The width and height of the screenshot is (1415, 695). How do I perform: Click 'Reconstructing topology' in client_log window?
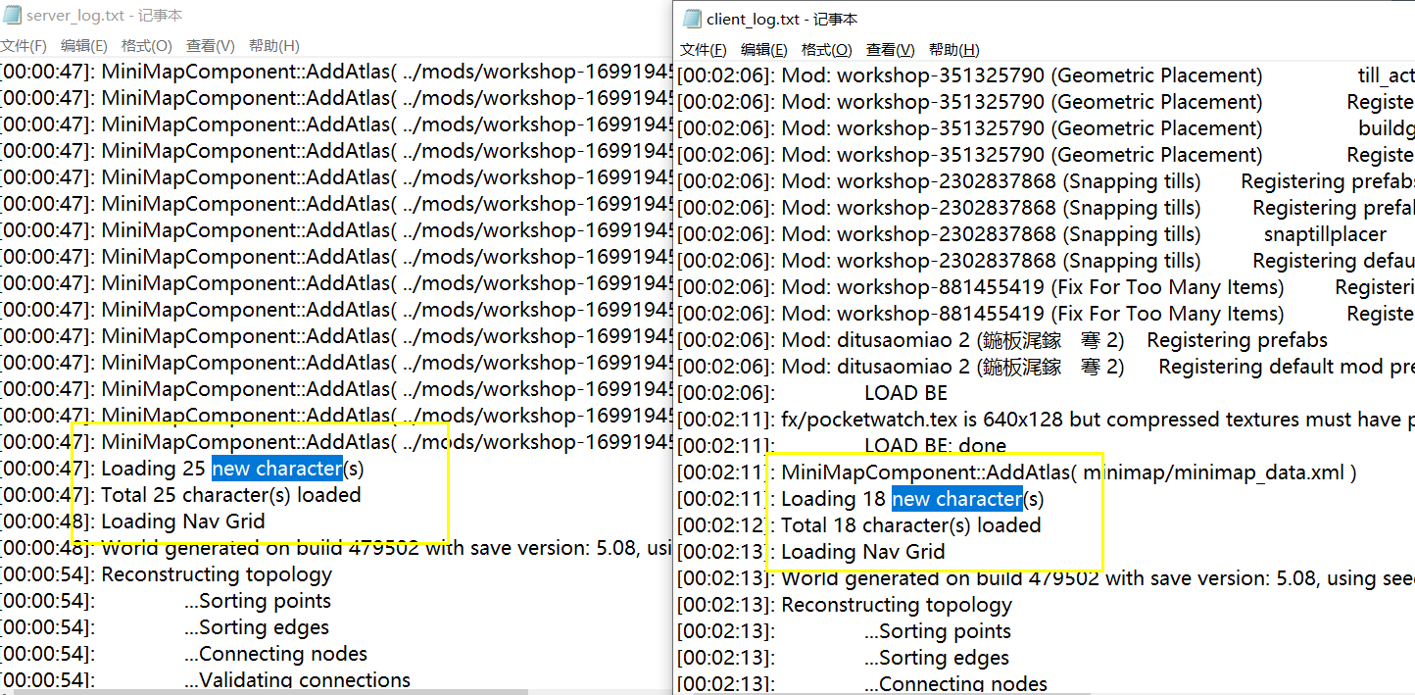pos(846,605)
